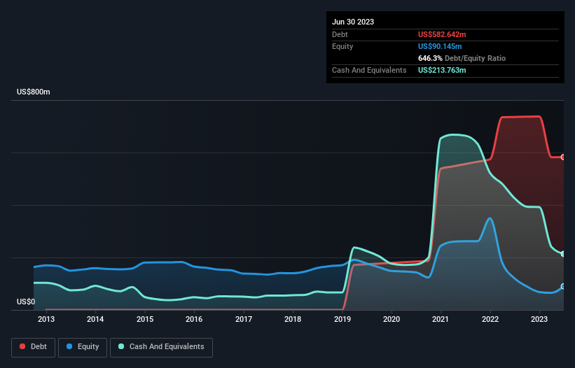The image size is (575, 368).
Task: Click the 2018 x-axis label
Action: (293, 319)
